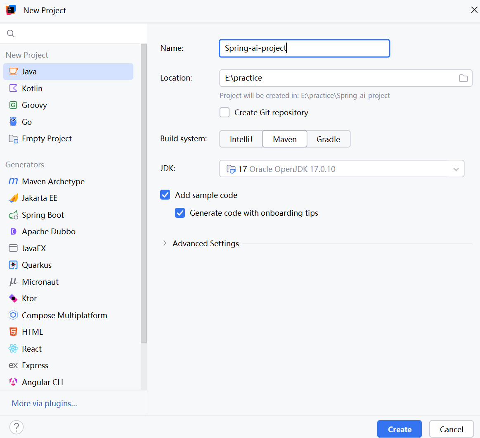Click the JDK folder icon in the dropdown
The width and height of the screenshot is (480, 438).
pos(231,169)
